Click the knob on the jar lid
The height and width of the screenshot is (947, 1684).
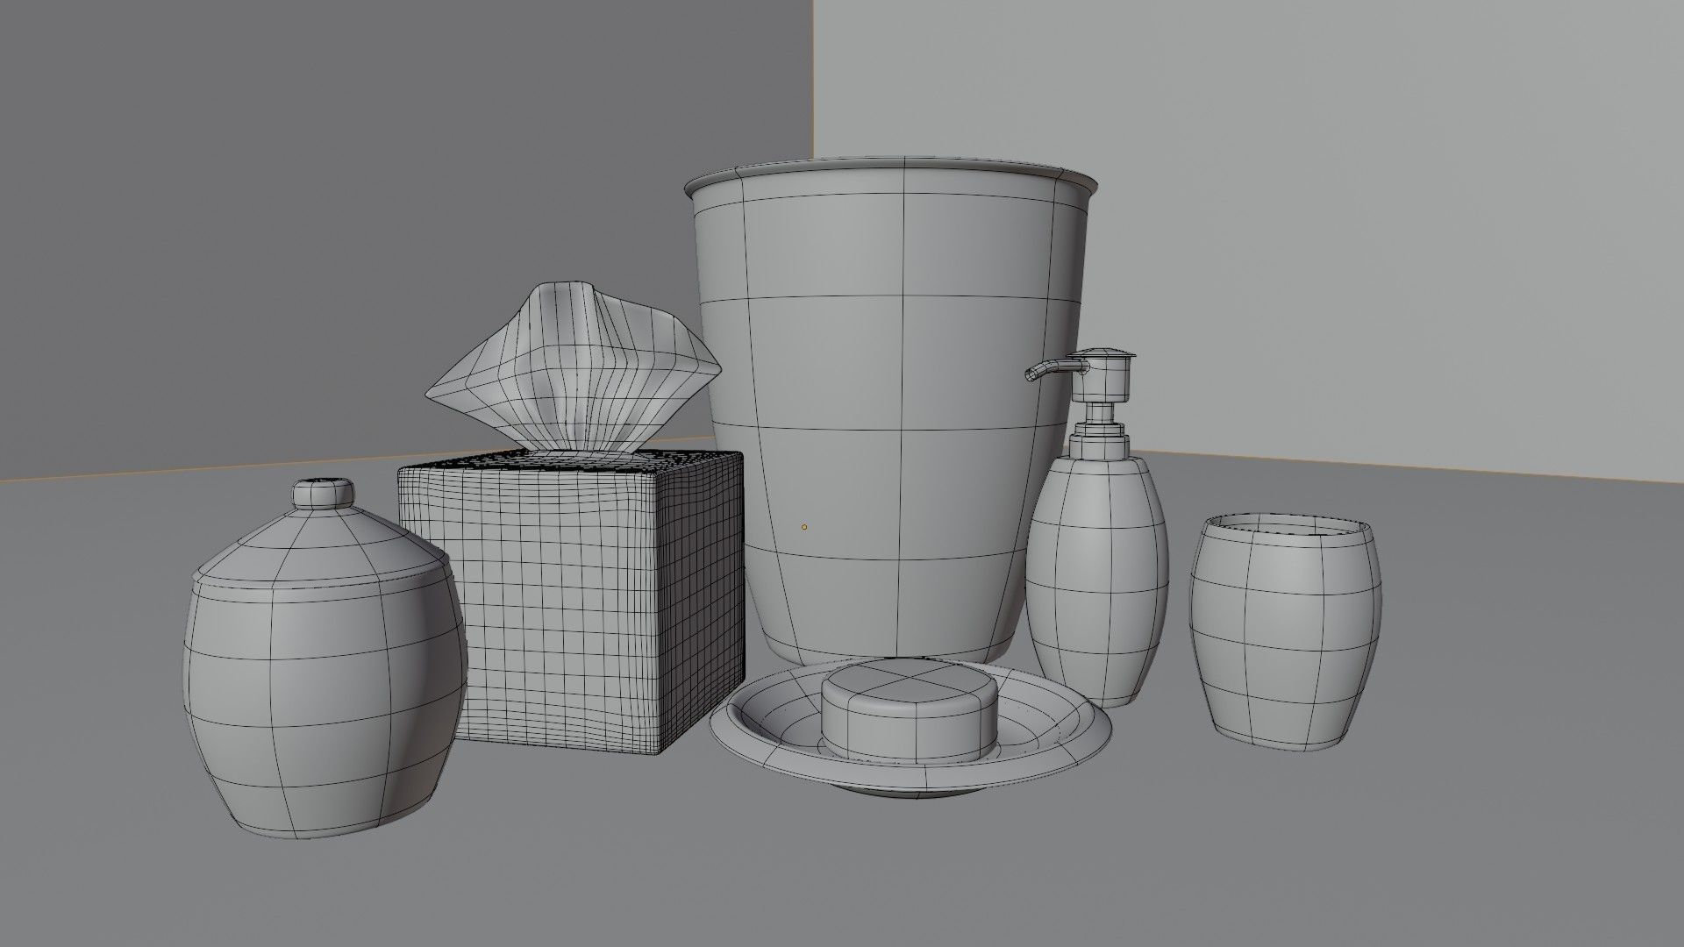[x=324, y=493]
